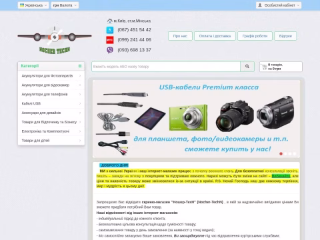Click the м.Київ, ст.м.Мінська address text

coord(132,21)
